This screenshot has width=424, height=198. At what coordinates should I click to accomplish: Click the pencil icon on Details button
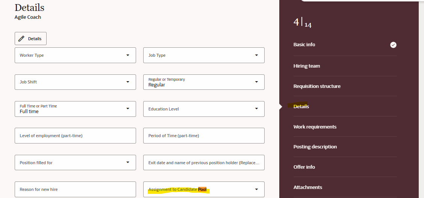click(21, 39)
